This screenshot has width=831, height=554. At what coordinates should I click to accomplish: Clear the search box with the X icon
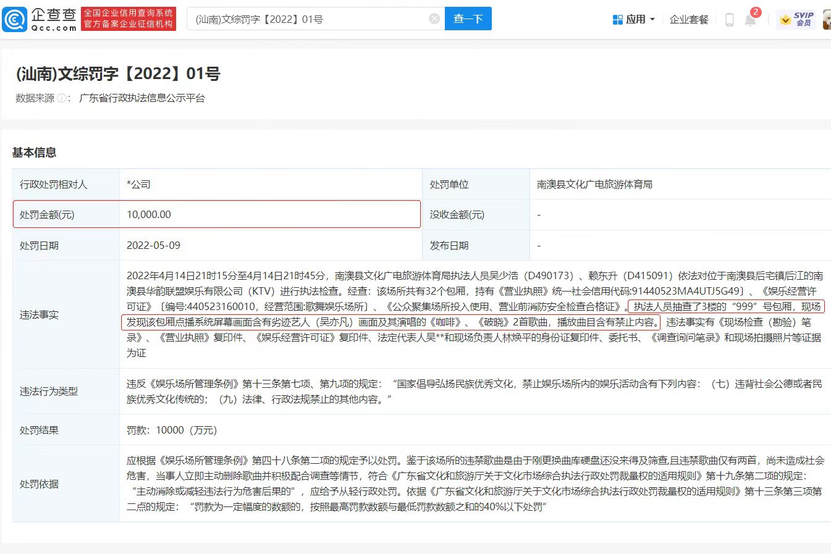(434, 19)
